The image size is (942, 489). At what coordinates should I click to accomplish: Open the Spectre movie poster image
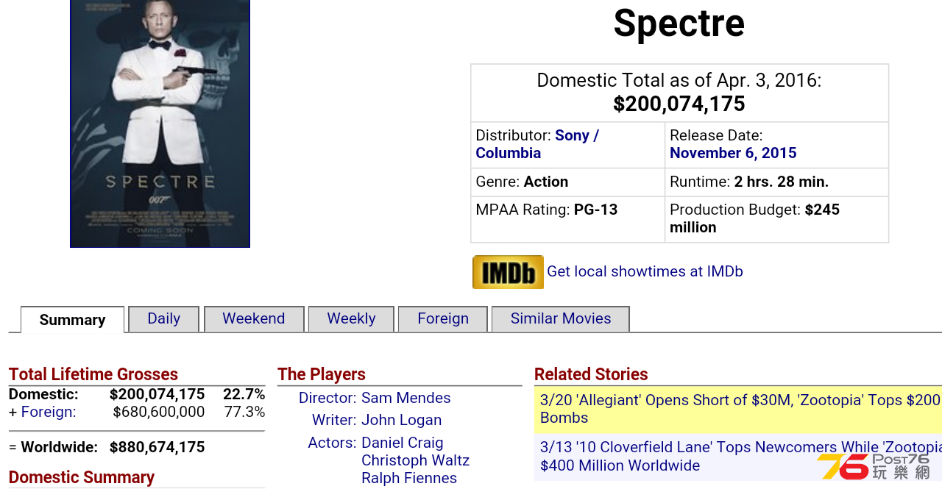click(160, 124)
